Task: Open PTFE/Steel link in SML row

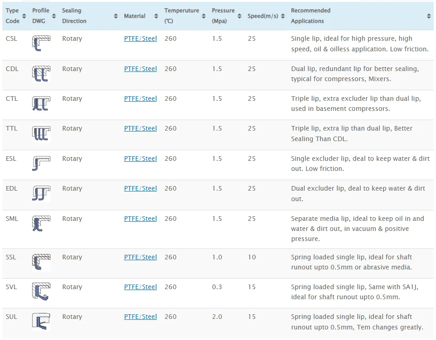Action: 140,219
